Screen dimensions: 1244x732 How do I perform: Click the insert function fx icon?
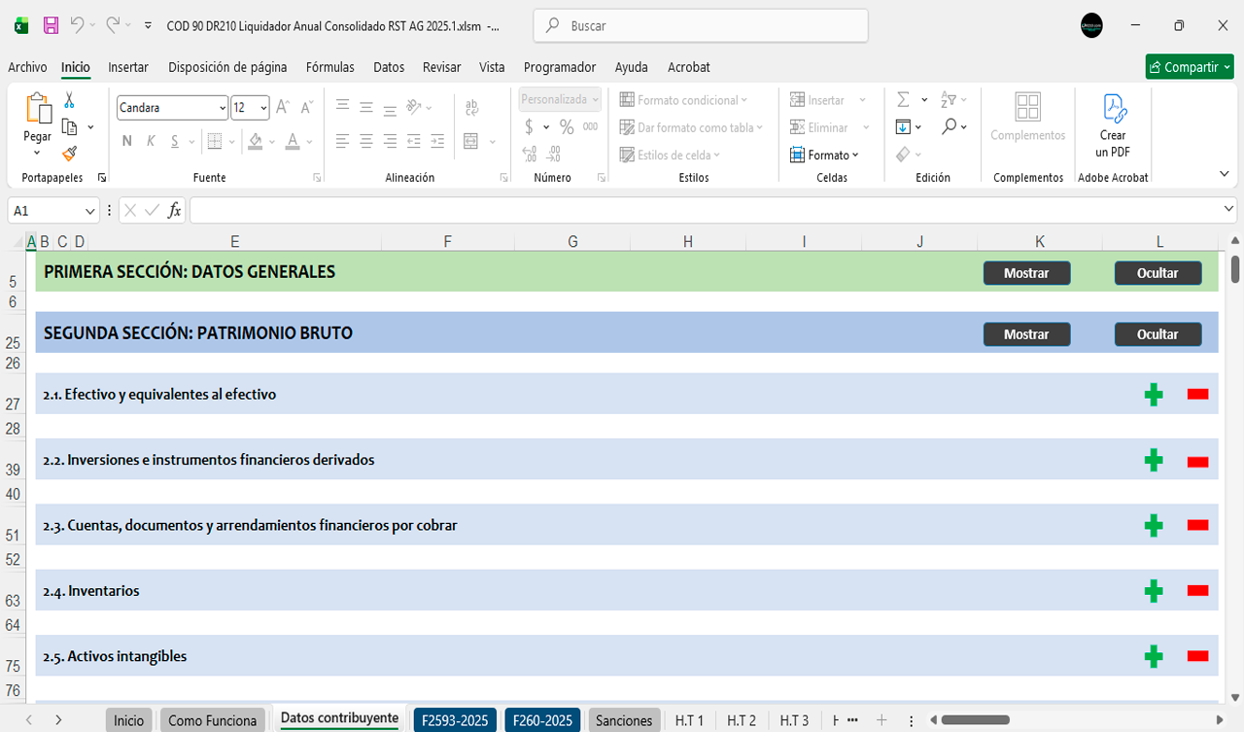coord(175,211)
